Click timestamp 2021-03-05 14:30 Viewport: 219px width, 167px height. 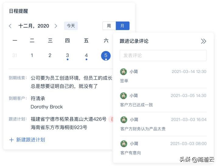(x=189, y=96)
